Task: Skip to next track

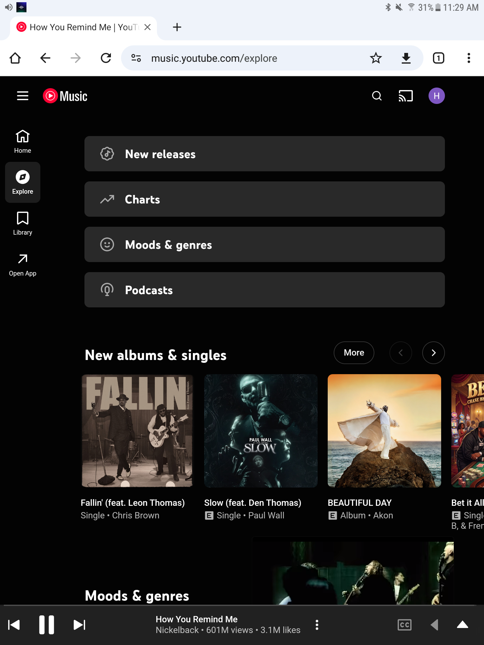Action: point(79,625)
